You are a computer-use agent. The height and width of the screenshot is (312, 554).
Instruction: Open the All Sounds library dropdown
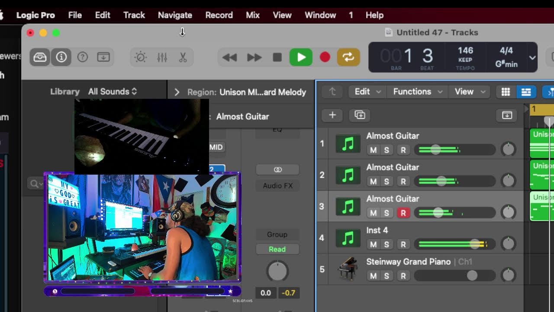pyautogui.click(x=113, y=91)
